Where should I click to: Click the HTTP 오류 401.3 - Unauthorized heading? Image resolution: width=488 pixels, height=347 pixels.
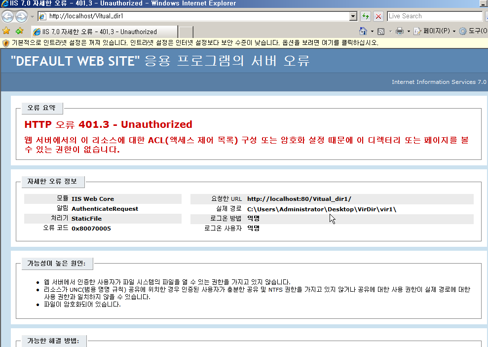[108, 124]
